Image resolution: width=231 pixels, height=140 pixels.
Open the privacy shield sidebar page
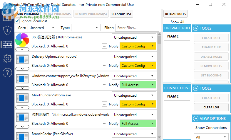(x=7, y=30)
